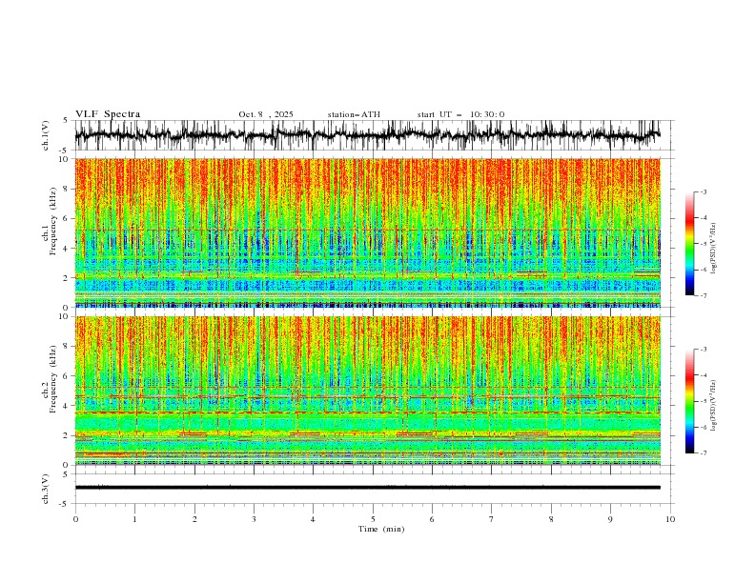This screenshot has height=583, width=755.
Task: Click the ch.3 flat waveform trace
Action: tap(368, 488)
